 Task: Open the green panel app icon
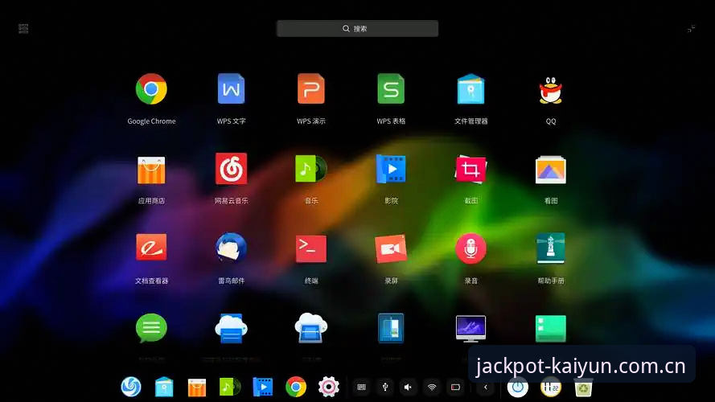(x=551, y=329)
